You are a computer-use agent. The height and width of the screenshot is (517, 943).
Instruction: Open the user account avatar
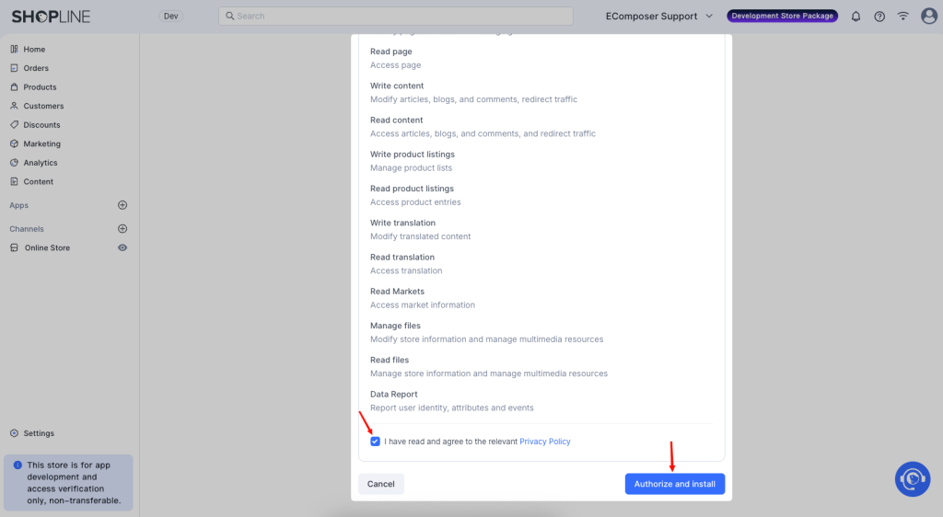coord(928,17)
